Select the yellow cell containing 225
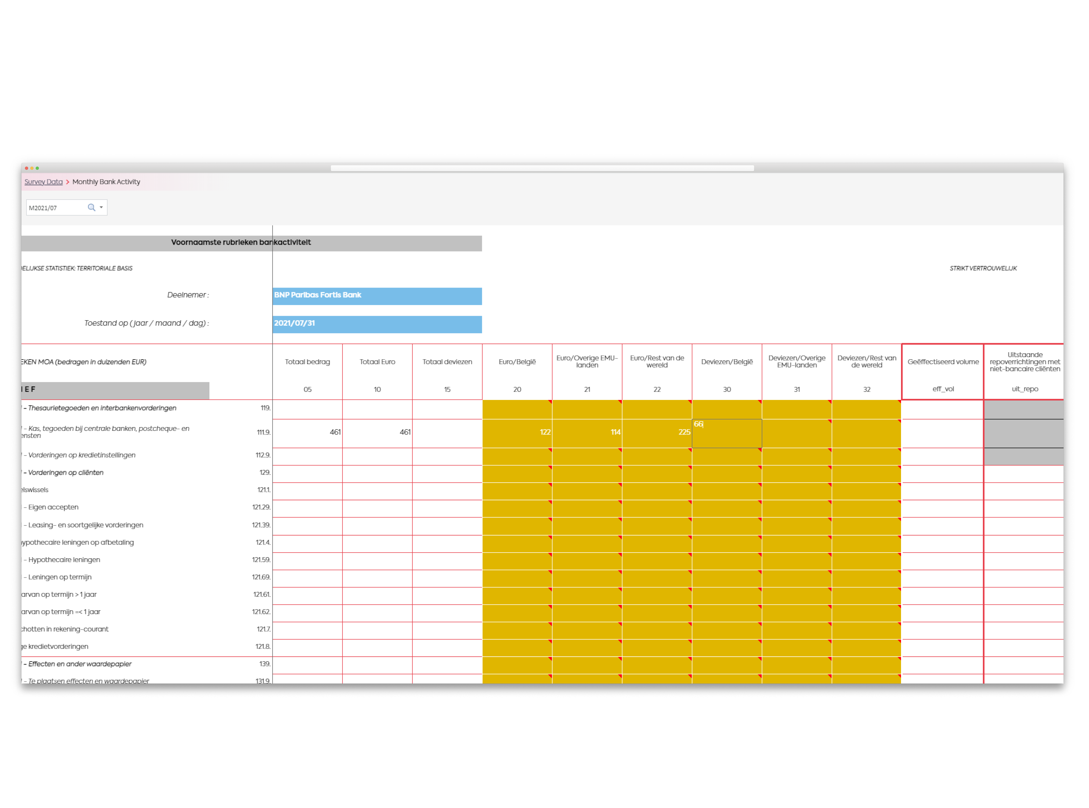 click(x=657, y=433)
